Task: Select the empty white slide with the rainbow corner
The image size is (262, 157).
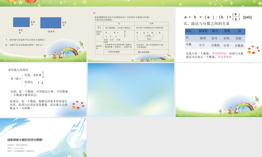Action: pos(219,90)
